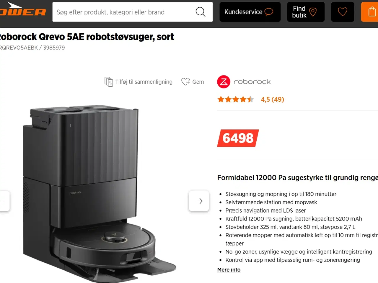The height and width of the screenshot is (283, 378).
Task: Show previous product image with left arrow
Action: pyautogui.click(x=4, y=201)
